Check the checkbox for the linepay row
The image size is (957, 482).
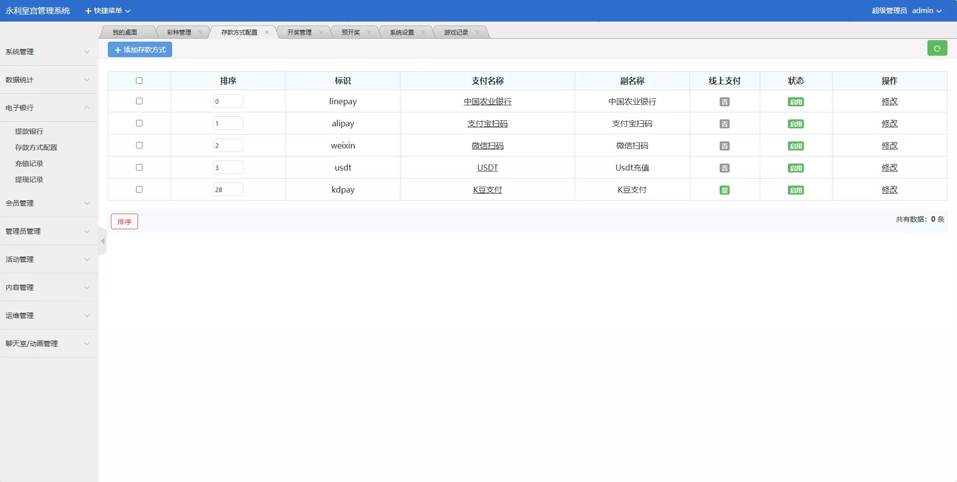[139, 101]
